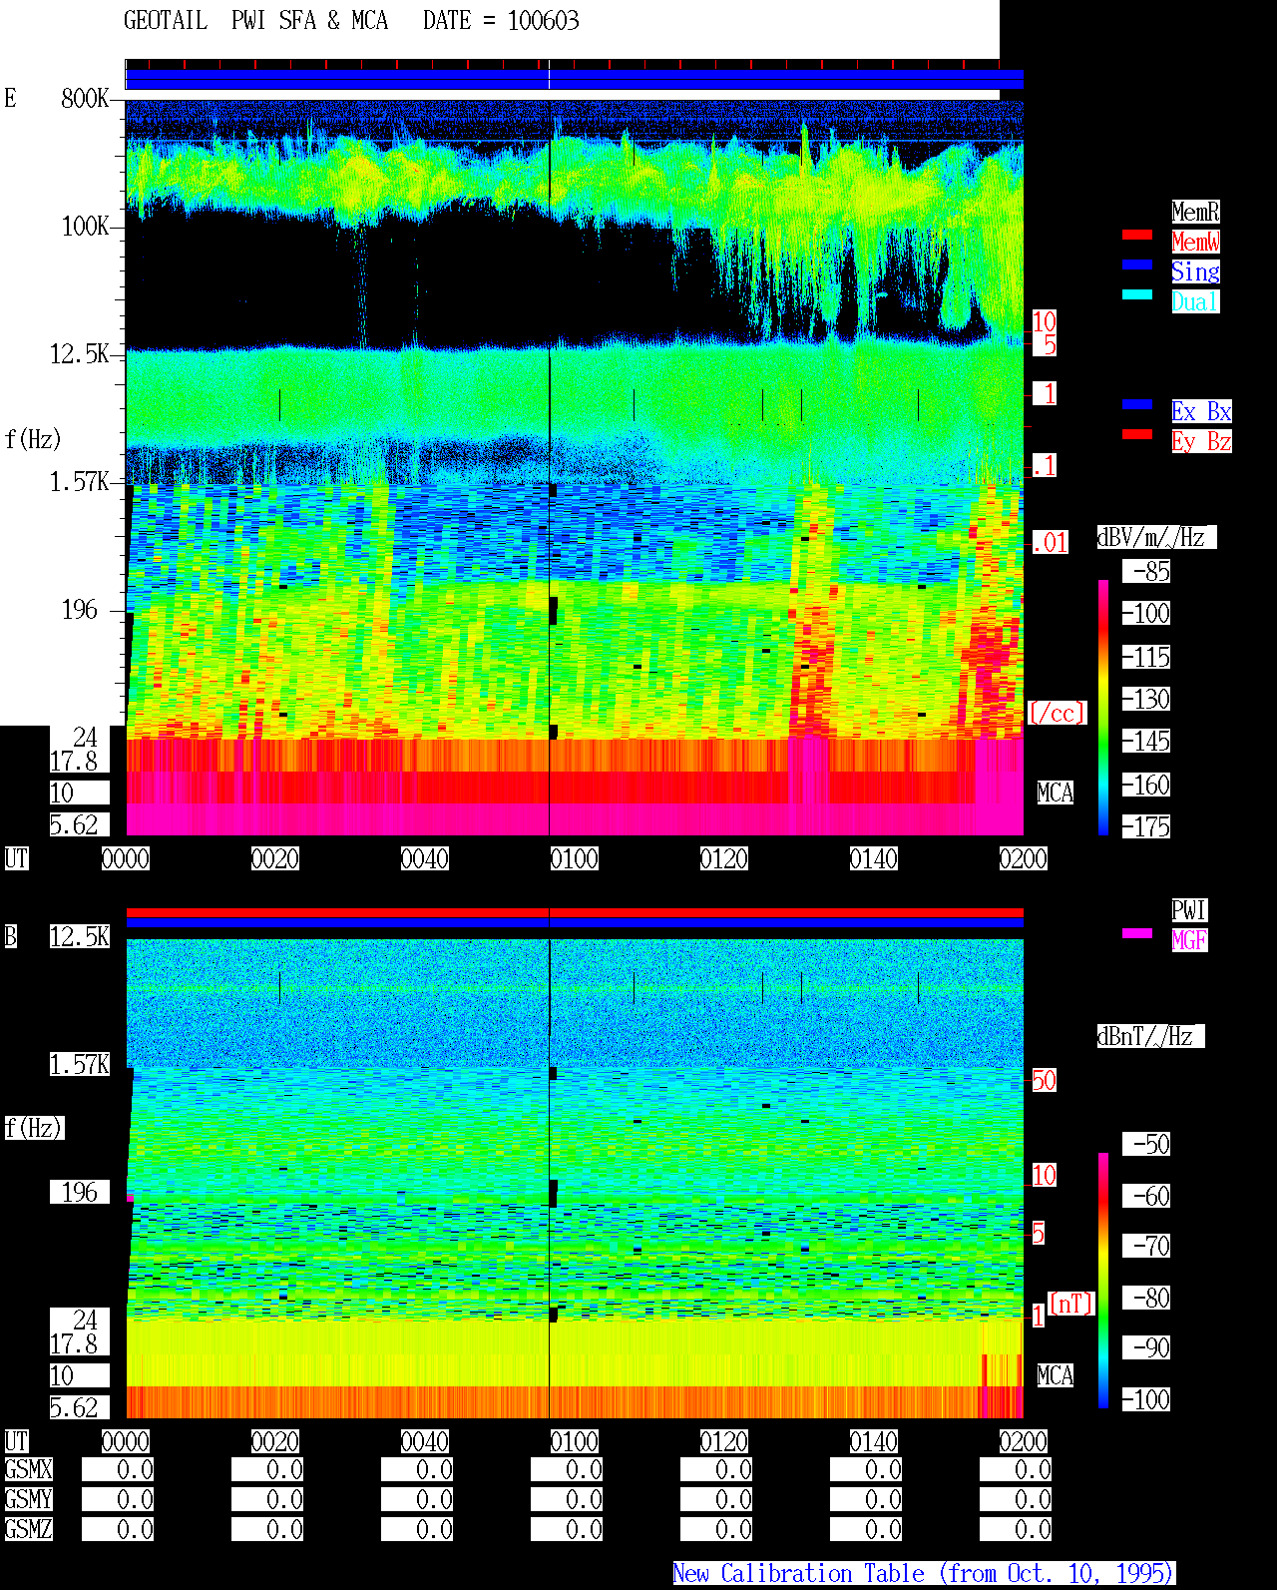The width and height of the screenshot is (1277, 1590).
Task: Click the Sing legend label
Action: coord(1195,271)
